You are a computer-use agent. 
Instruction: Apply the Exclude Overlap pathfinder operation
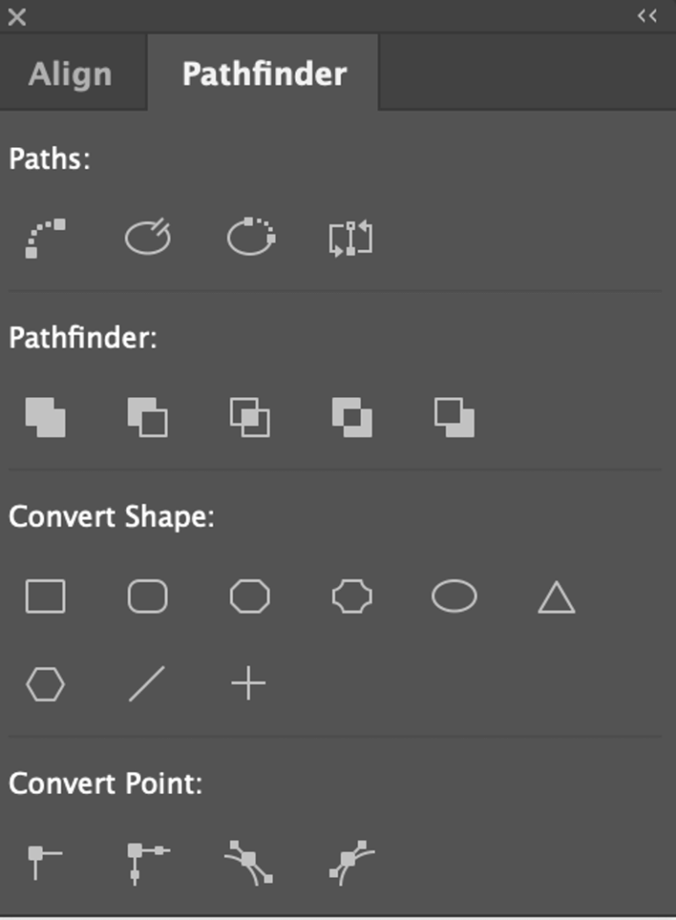[x=351, y=418]
